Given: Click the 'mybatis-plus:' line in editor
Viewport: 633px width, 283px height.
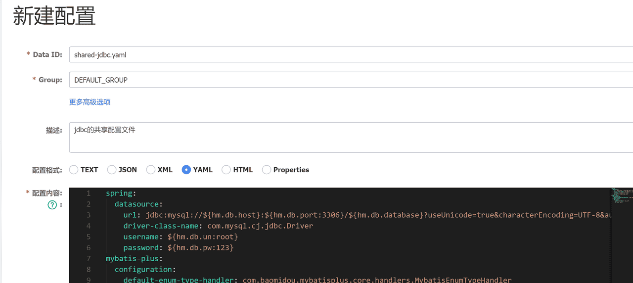Looking at the screenshot, I should [x=134, y=259].
